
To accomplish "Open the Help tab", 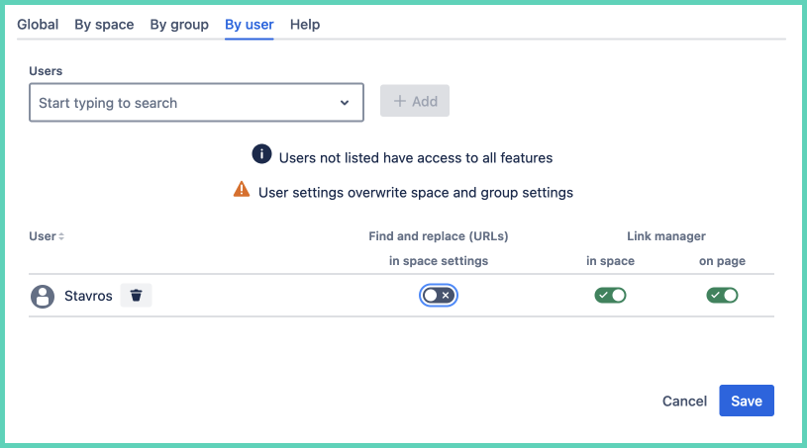I will click(305, 25).
